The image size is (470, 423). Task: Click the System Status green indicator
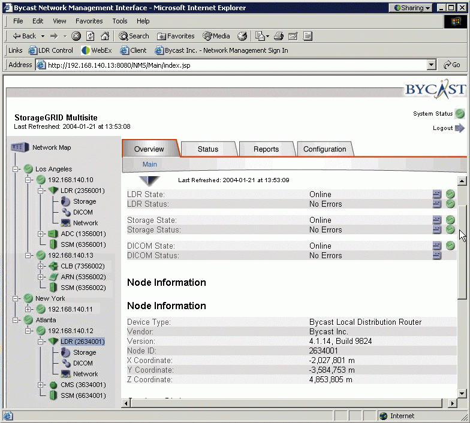click(x=459, y=114)
